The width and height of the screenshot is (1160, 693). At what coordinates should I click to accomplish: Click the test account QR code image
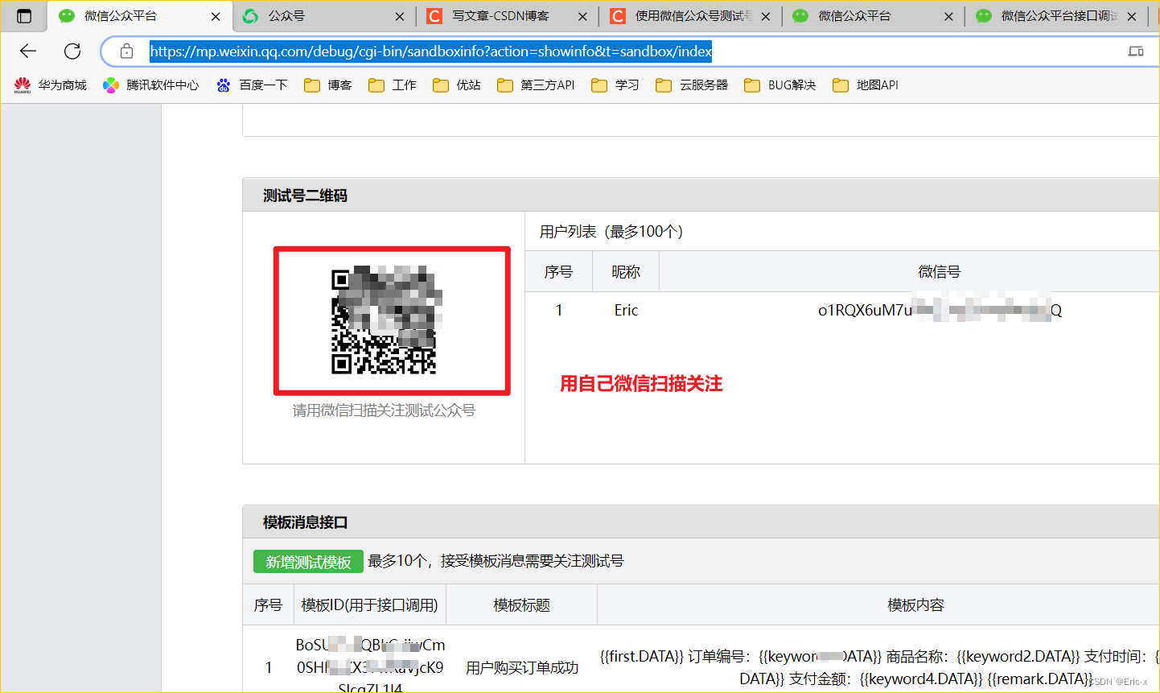pyautogui.click(x=384, y=320)
